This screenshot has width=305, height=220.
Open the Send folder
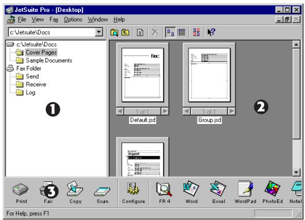32,76
